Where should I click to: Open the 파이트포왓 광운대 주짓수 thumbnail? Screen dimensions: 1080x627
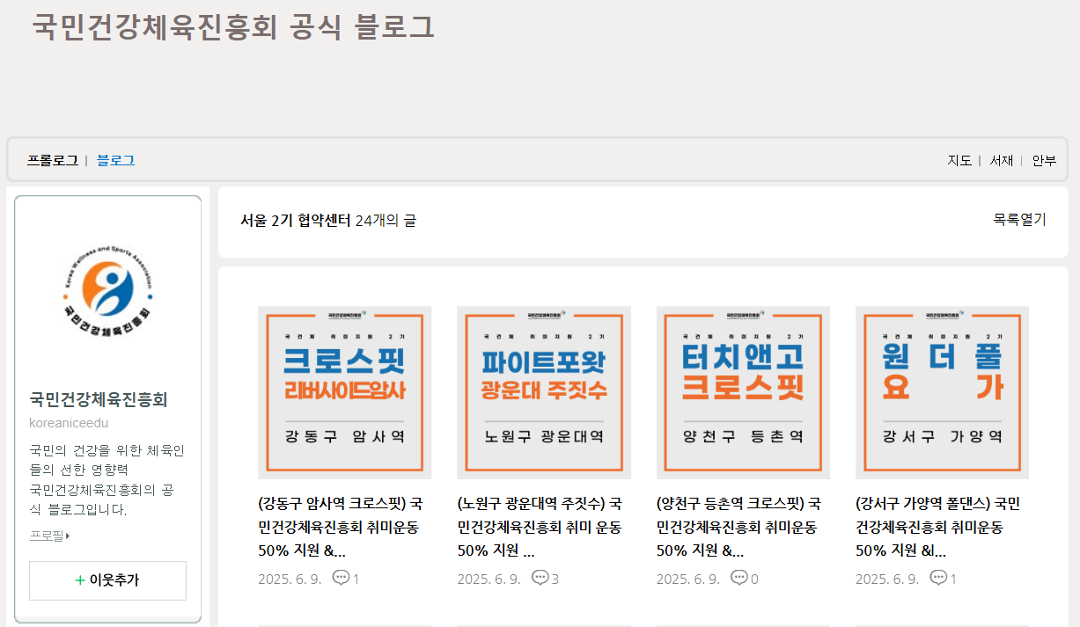(544, 392)
